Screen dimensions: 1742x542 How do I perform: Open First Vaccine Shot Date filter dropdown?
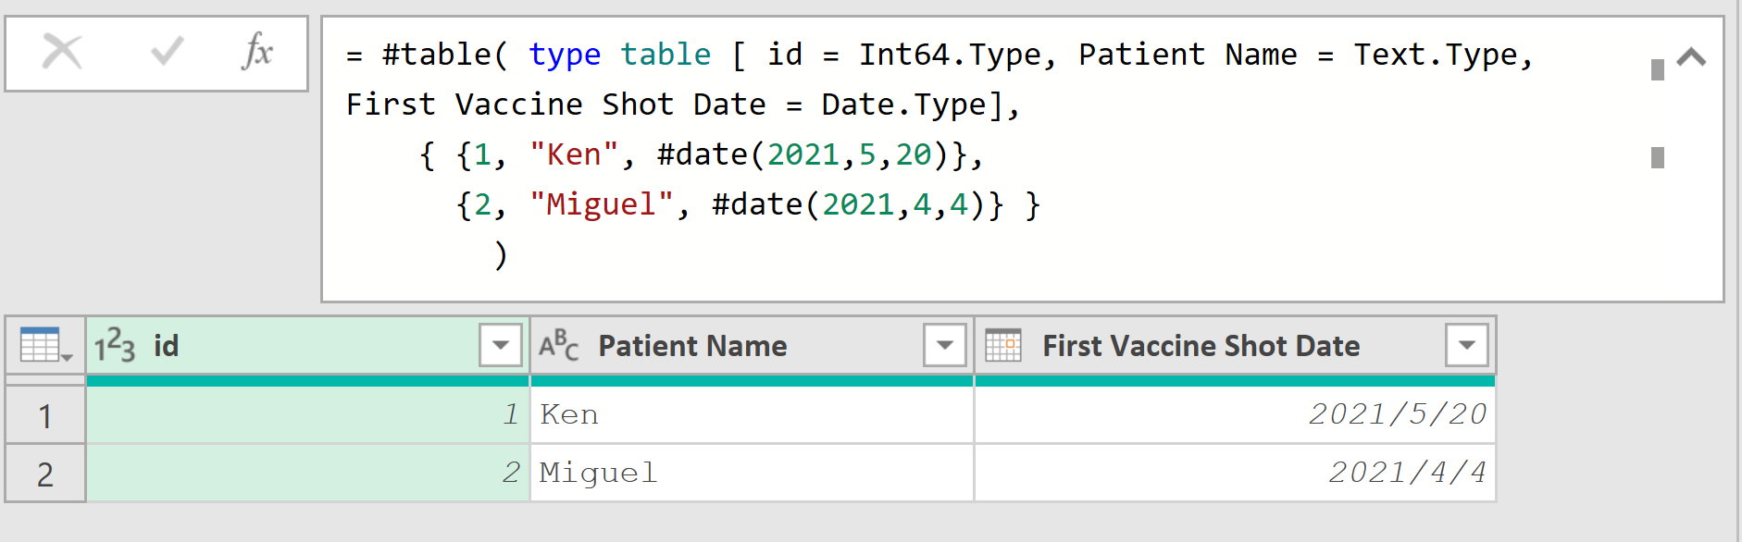[1467, 346]
